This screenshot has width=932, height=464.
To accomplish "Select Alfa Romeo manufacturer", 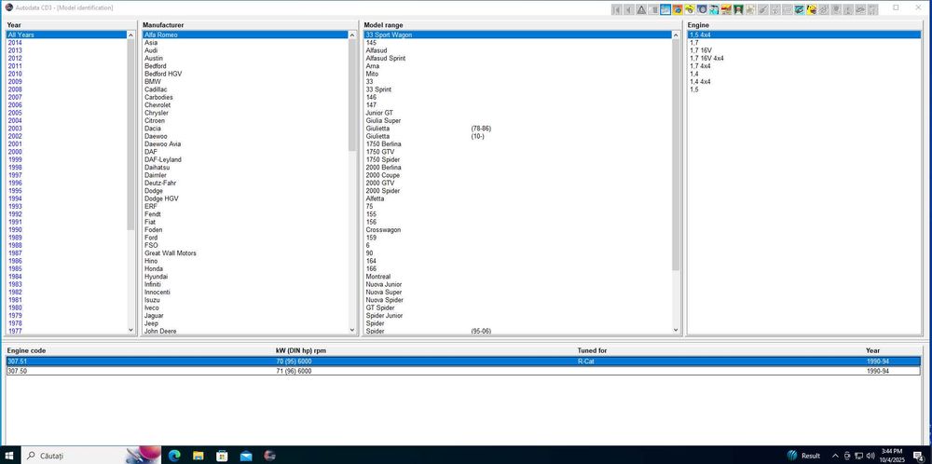I will point(245,35).
